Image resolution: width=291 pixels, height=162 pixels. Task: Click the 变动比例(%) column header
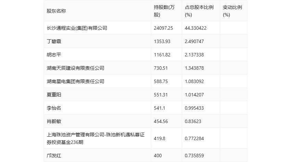pos(232,11)
